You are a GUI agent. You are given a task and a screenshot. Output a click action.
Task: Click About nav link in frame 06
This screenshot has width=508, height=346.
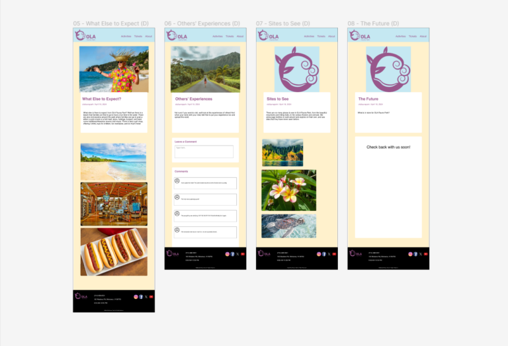pos(239,36)
